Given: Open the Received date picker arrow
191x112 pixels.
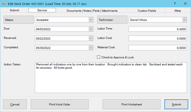Looking at the screenshot, I should point(91,38).
